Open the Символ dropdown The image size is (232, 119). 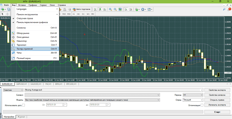(92, 95)
